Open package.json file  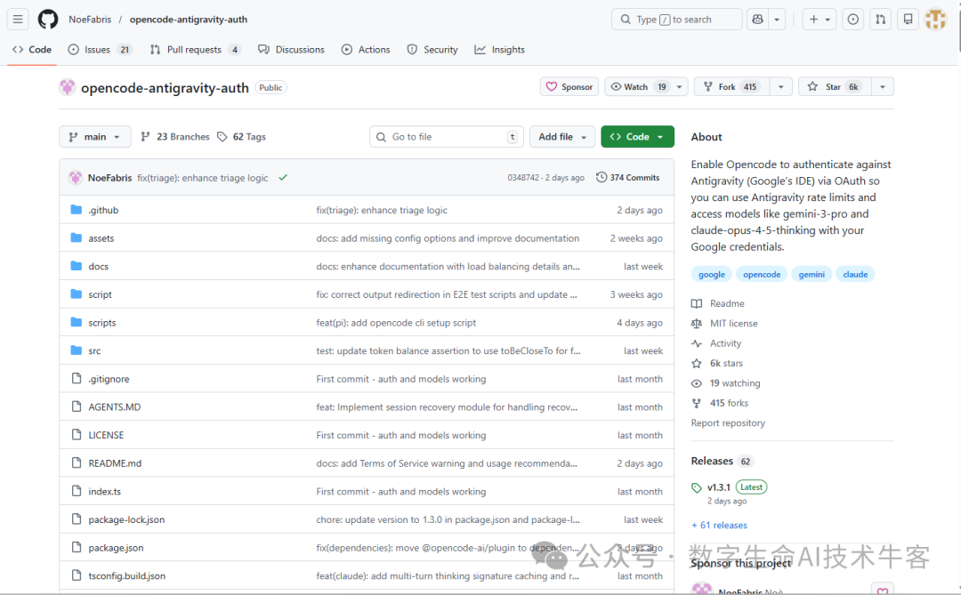click(x=116, y=548)
